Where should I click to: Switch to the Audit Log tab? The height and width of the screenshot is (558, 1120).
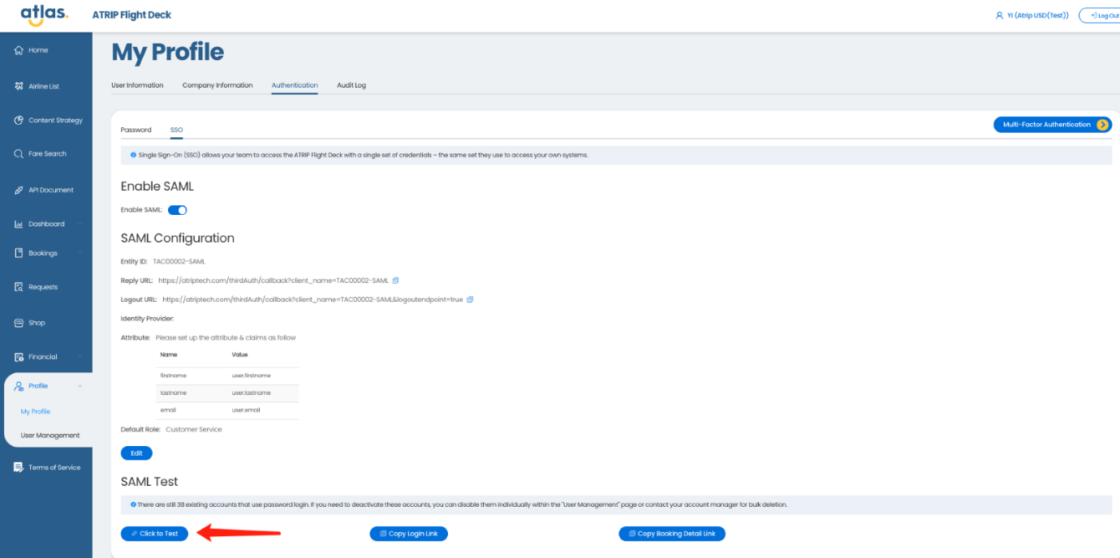pos(351,85)
